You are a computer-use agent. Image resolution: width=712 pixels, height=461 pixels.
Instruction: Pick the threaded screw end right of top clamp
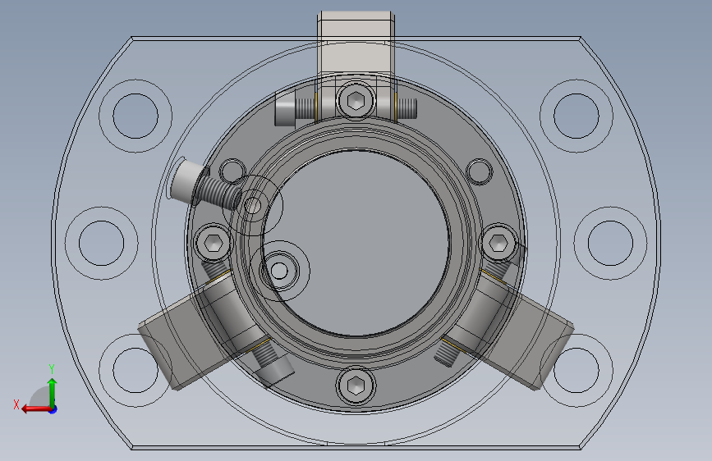click(407, 108)
